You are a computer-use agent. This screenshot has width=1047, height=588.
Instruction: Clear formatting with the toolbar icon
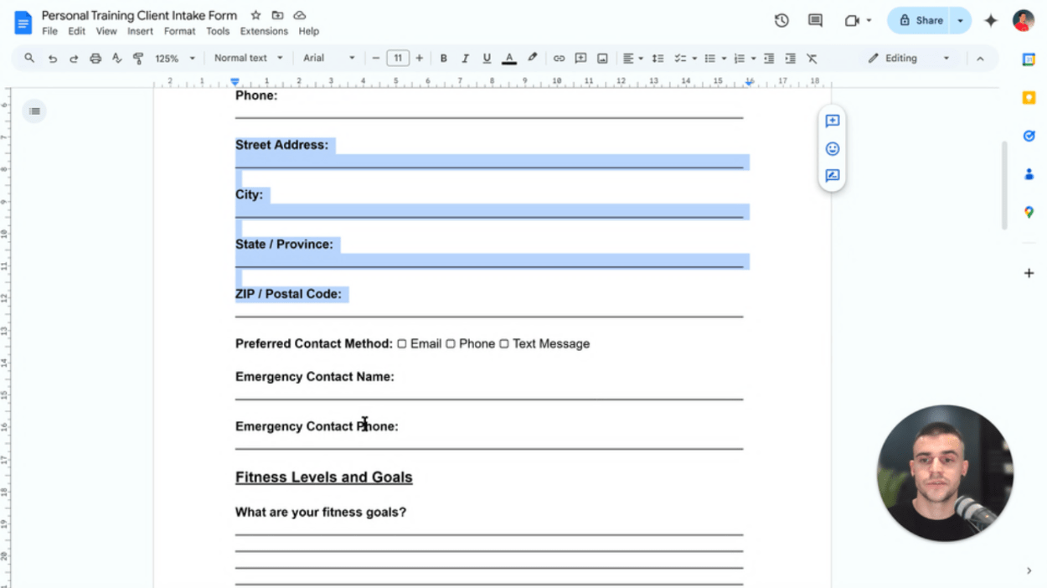811,58
